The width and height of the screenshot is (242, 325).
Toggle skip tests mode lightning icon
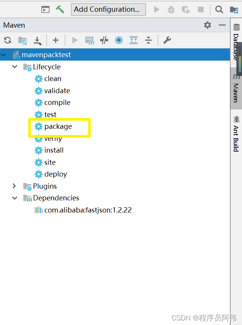click(x=119, y=40)
